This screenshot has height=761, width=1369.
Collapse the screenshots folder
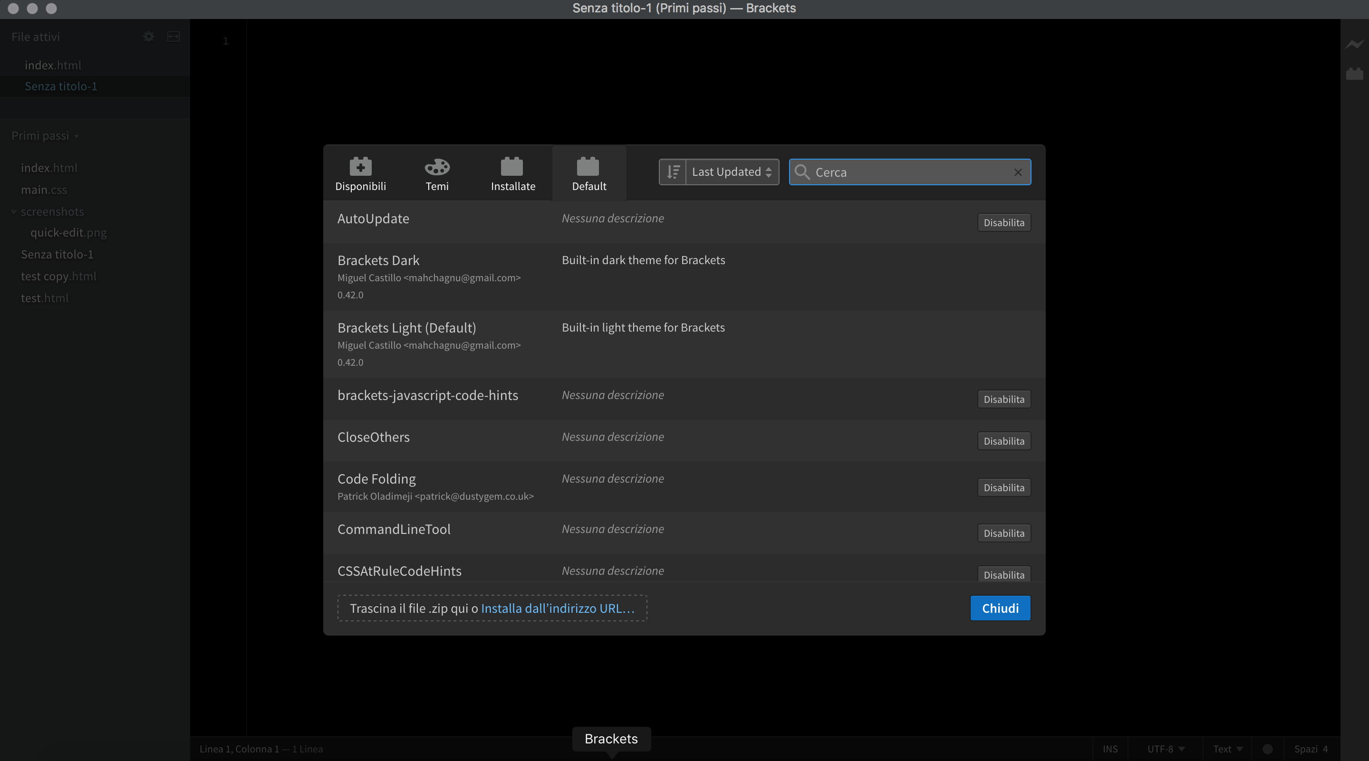click(14, 211)
